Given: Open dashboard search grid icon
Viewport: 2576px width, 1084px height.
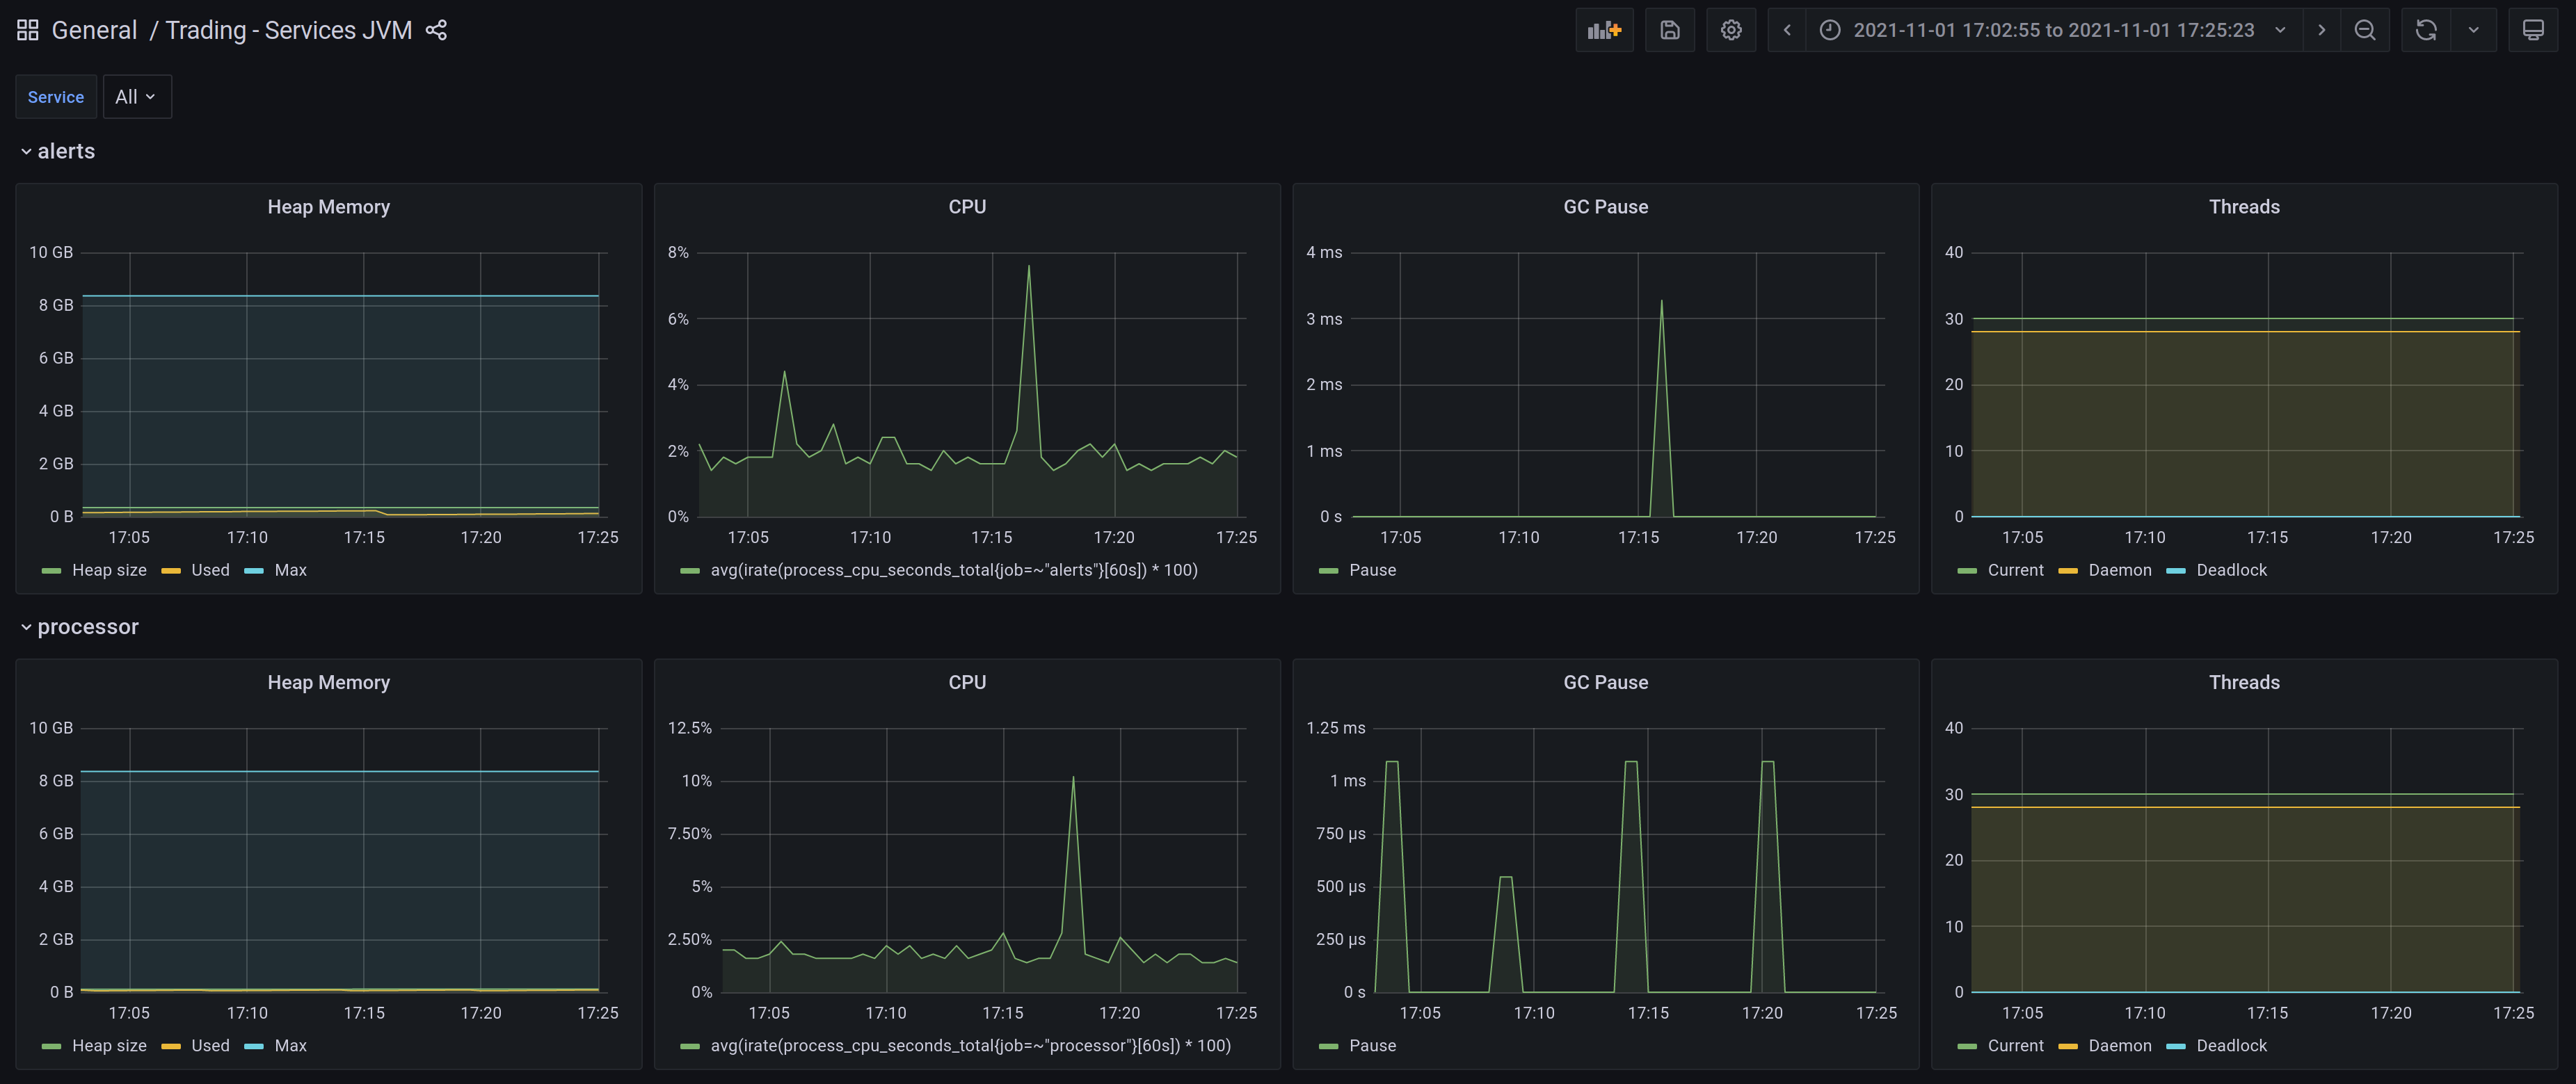Looking at the screenshot, I should coord(28,30).
